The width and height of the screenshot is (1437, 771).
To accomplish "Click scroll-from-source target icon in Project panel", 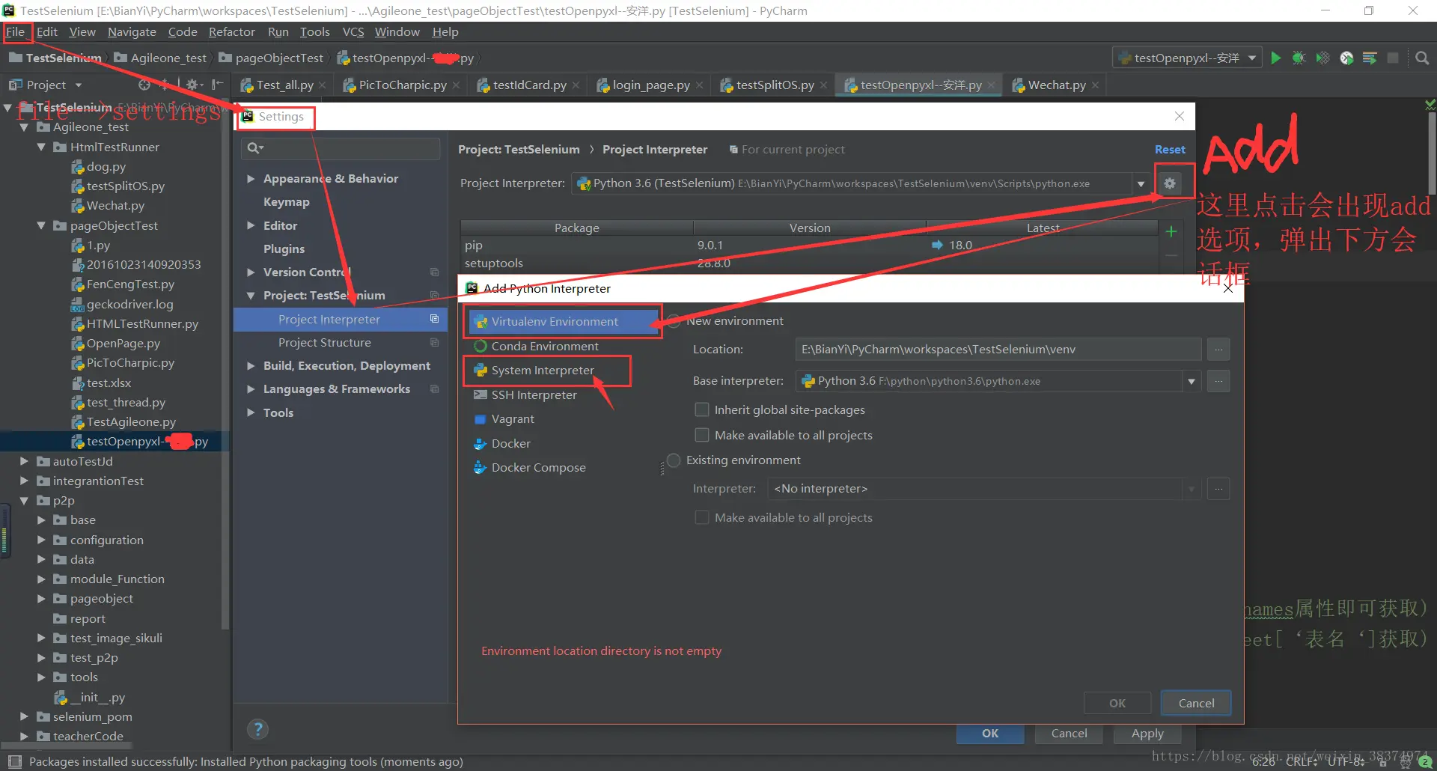I will (x=144, y=85).
